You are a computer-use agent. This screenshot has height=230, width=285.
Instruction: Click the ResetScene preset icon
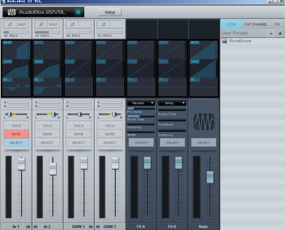click(x=224, y=41)
